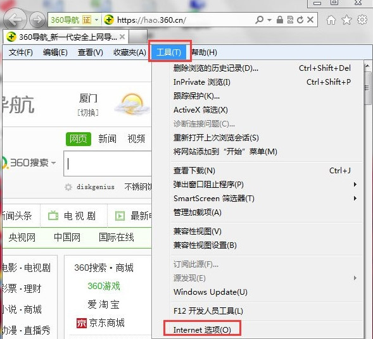Open the 电视剧 category with TV icon
Viewport: 373px width, 339px height.
[72, 216]
